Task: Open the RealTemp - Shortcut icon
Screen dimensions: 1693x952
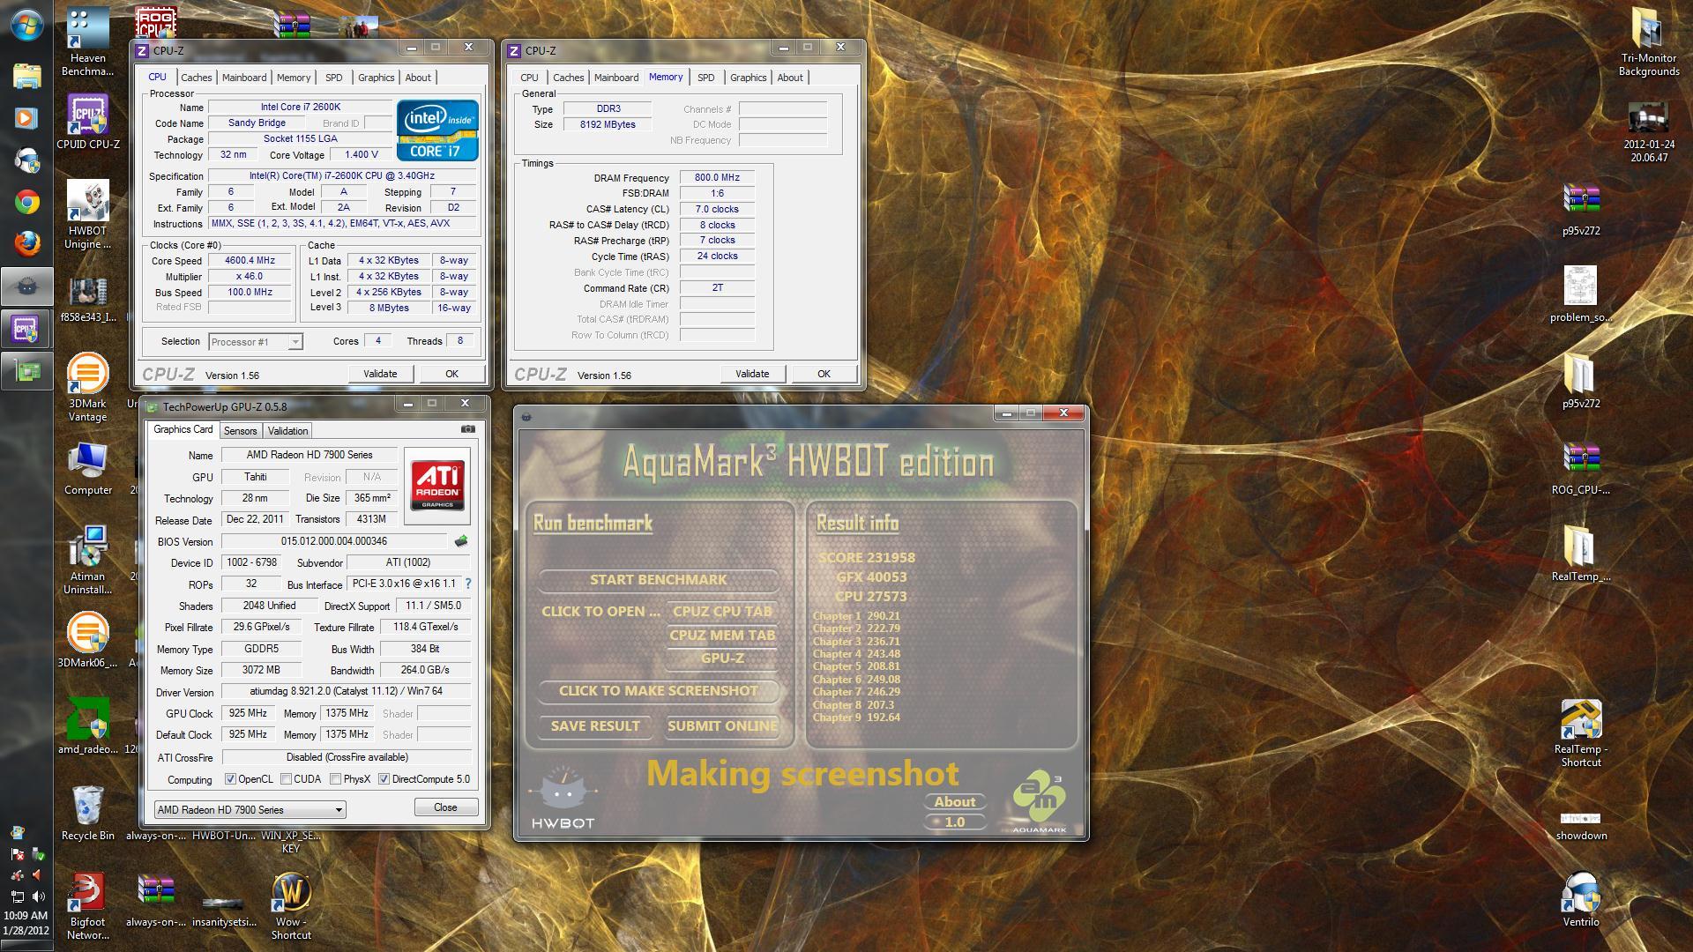Action: point(1580,733)
